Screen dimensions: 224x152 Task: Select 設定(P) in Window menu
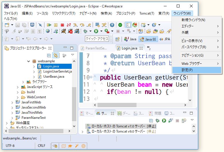[197, 70]
